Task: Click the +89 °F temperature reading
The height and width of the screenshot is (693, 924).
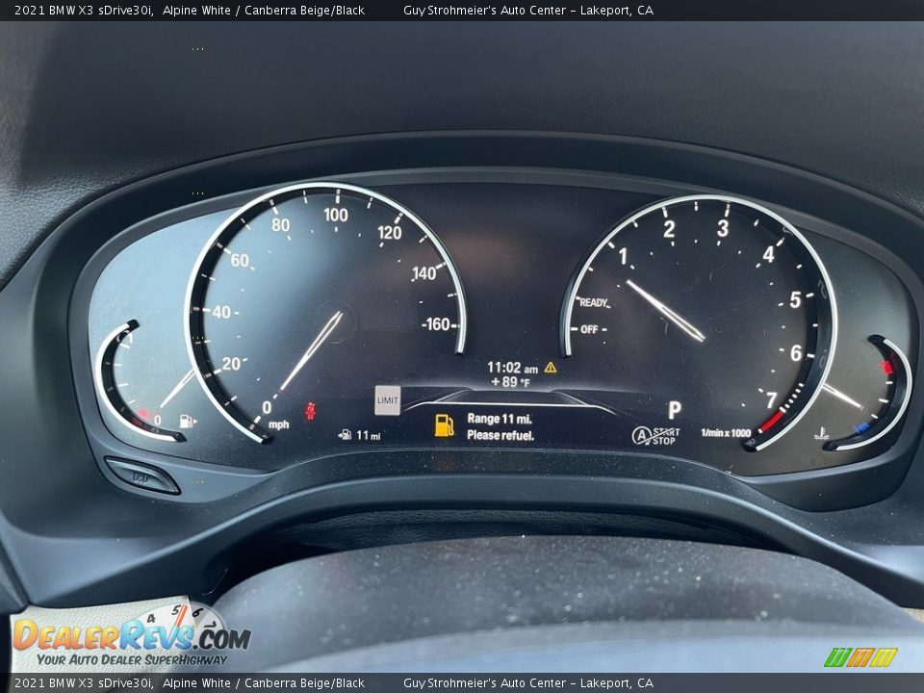Action: (x=510, y=382)
